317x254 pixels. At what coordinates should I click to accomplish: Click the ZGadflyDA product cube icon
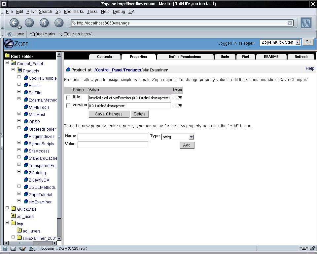(x=26, y=180)
